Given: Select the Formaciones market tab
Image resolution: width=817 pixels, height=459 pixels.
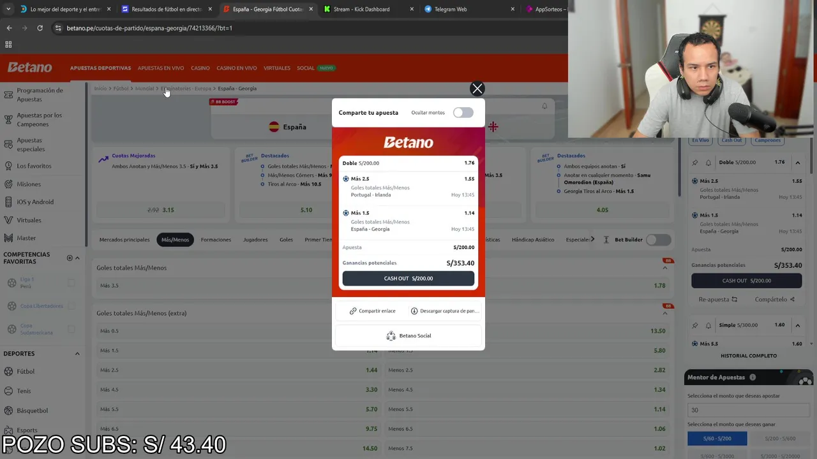Looking at the screenshot, I should click(x=216, y=240).
